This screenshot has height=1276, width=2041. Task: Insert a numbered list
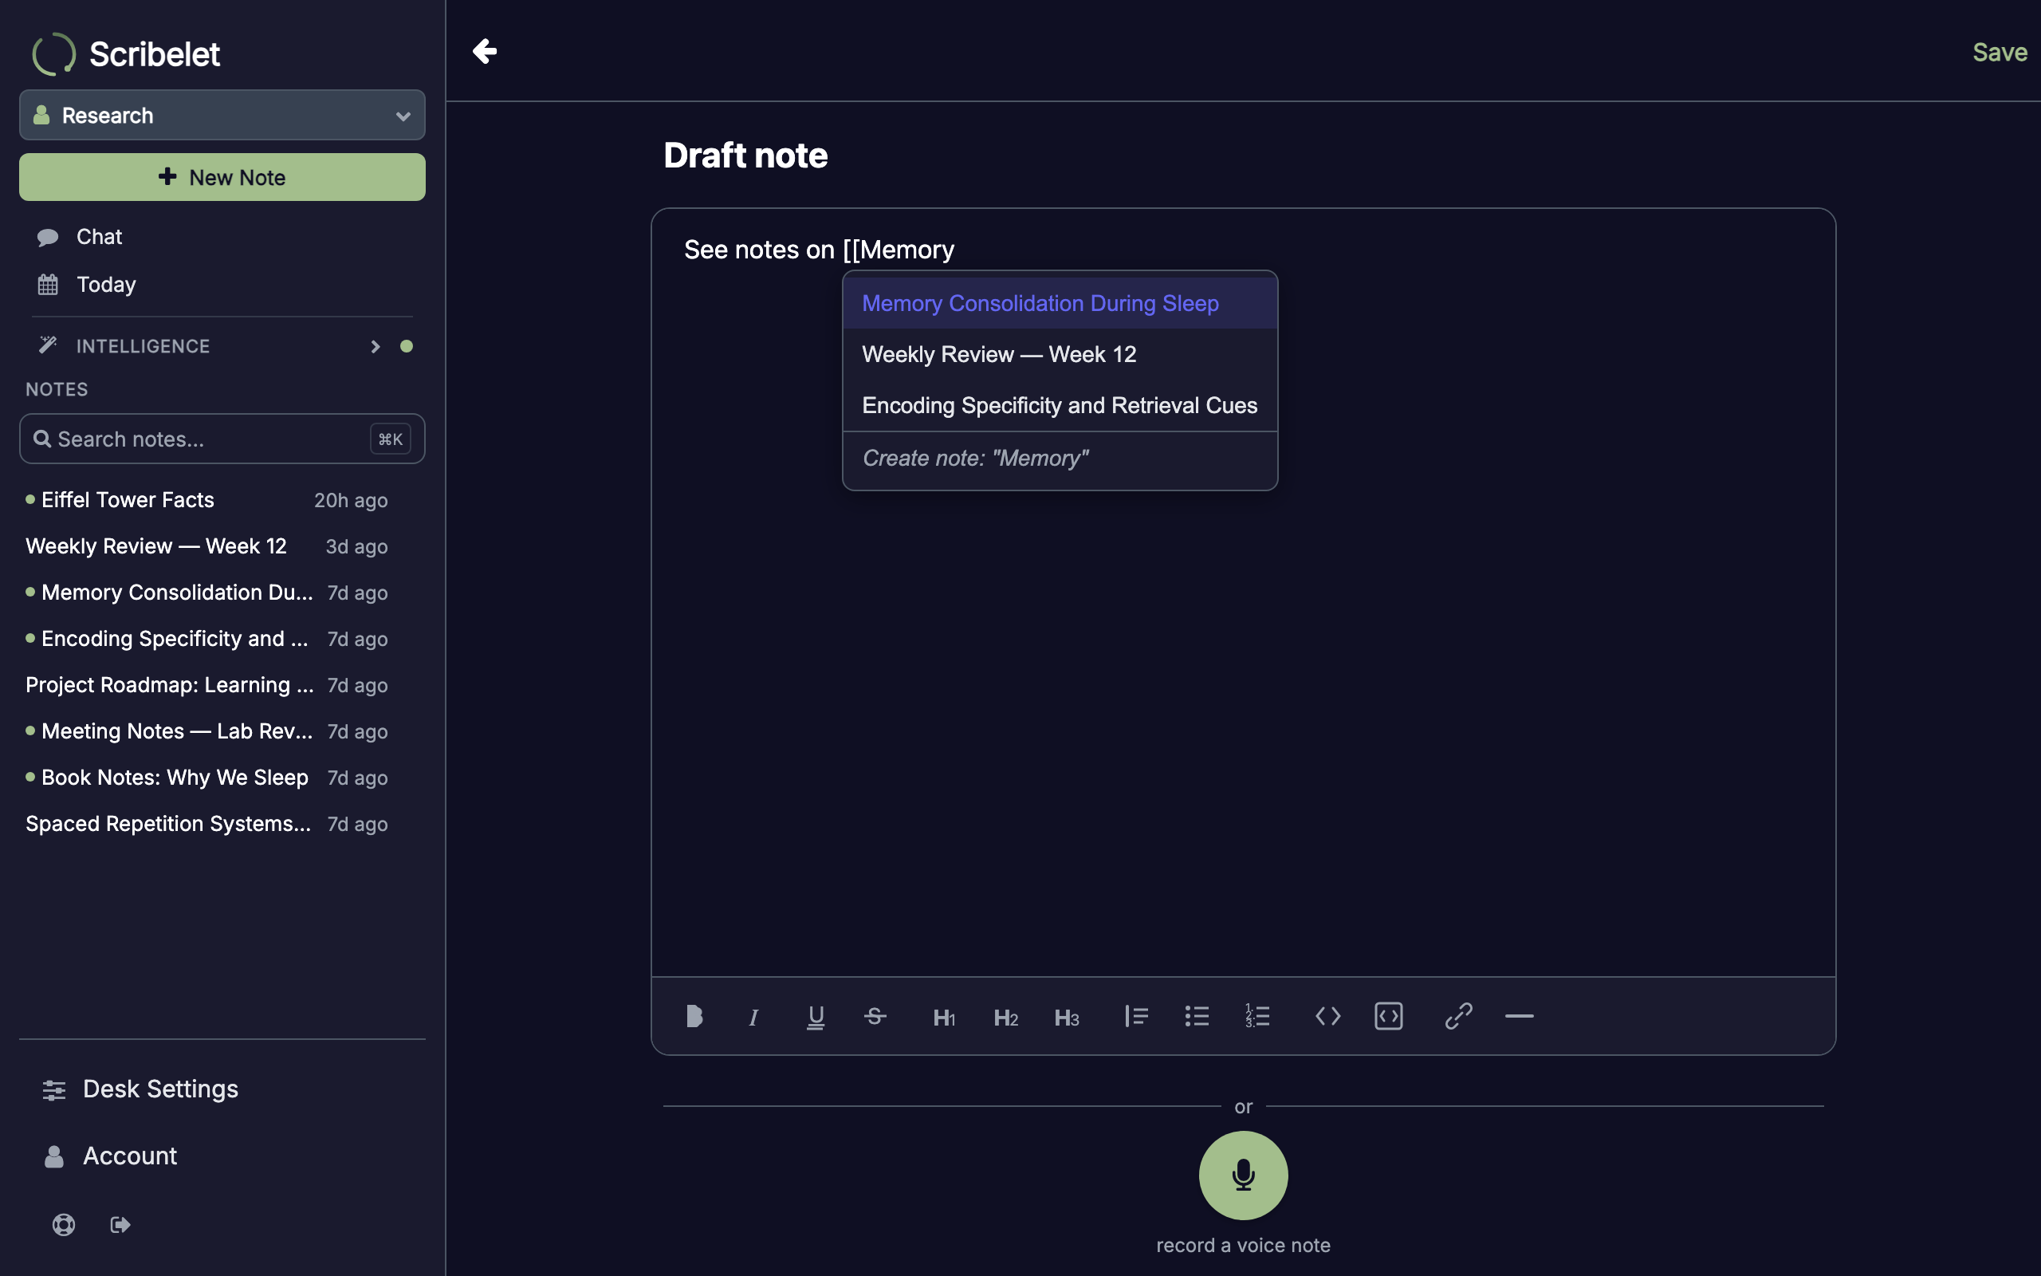(1256, 1016)
